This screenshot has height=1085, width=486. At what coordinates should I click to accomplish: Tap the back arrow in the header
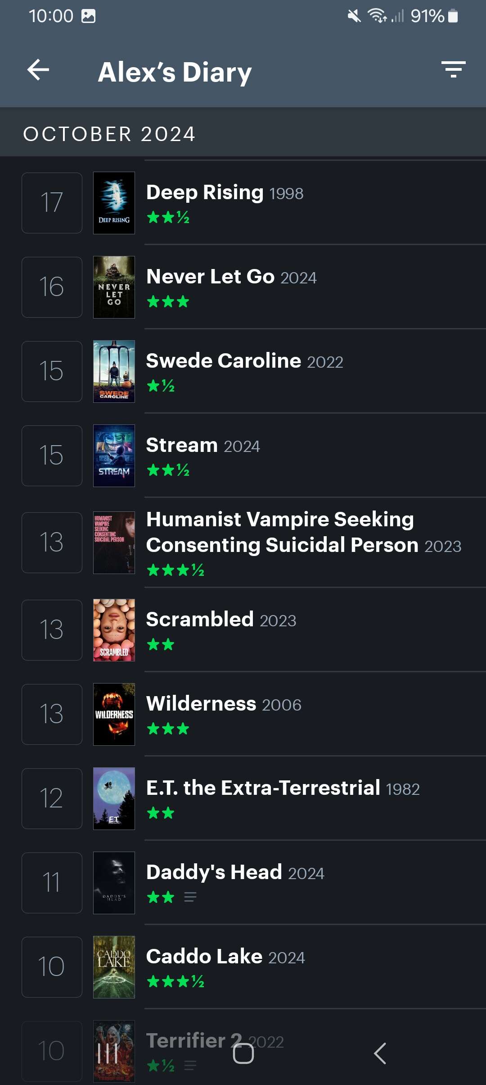[x=38, y=70]
